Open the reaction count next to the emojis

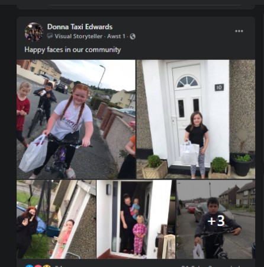click(x=59, y=266)
